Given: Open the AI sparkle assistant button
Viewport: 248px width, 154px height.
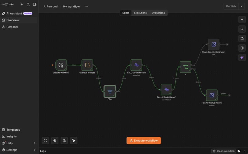Looking at the screenshot, I should 242,57.
